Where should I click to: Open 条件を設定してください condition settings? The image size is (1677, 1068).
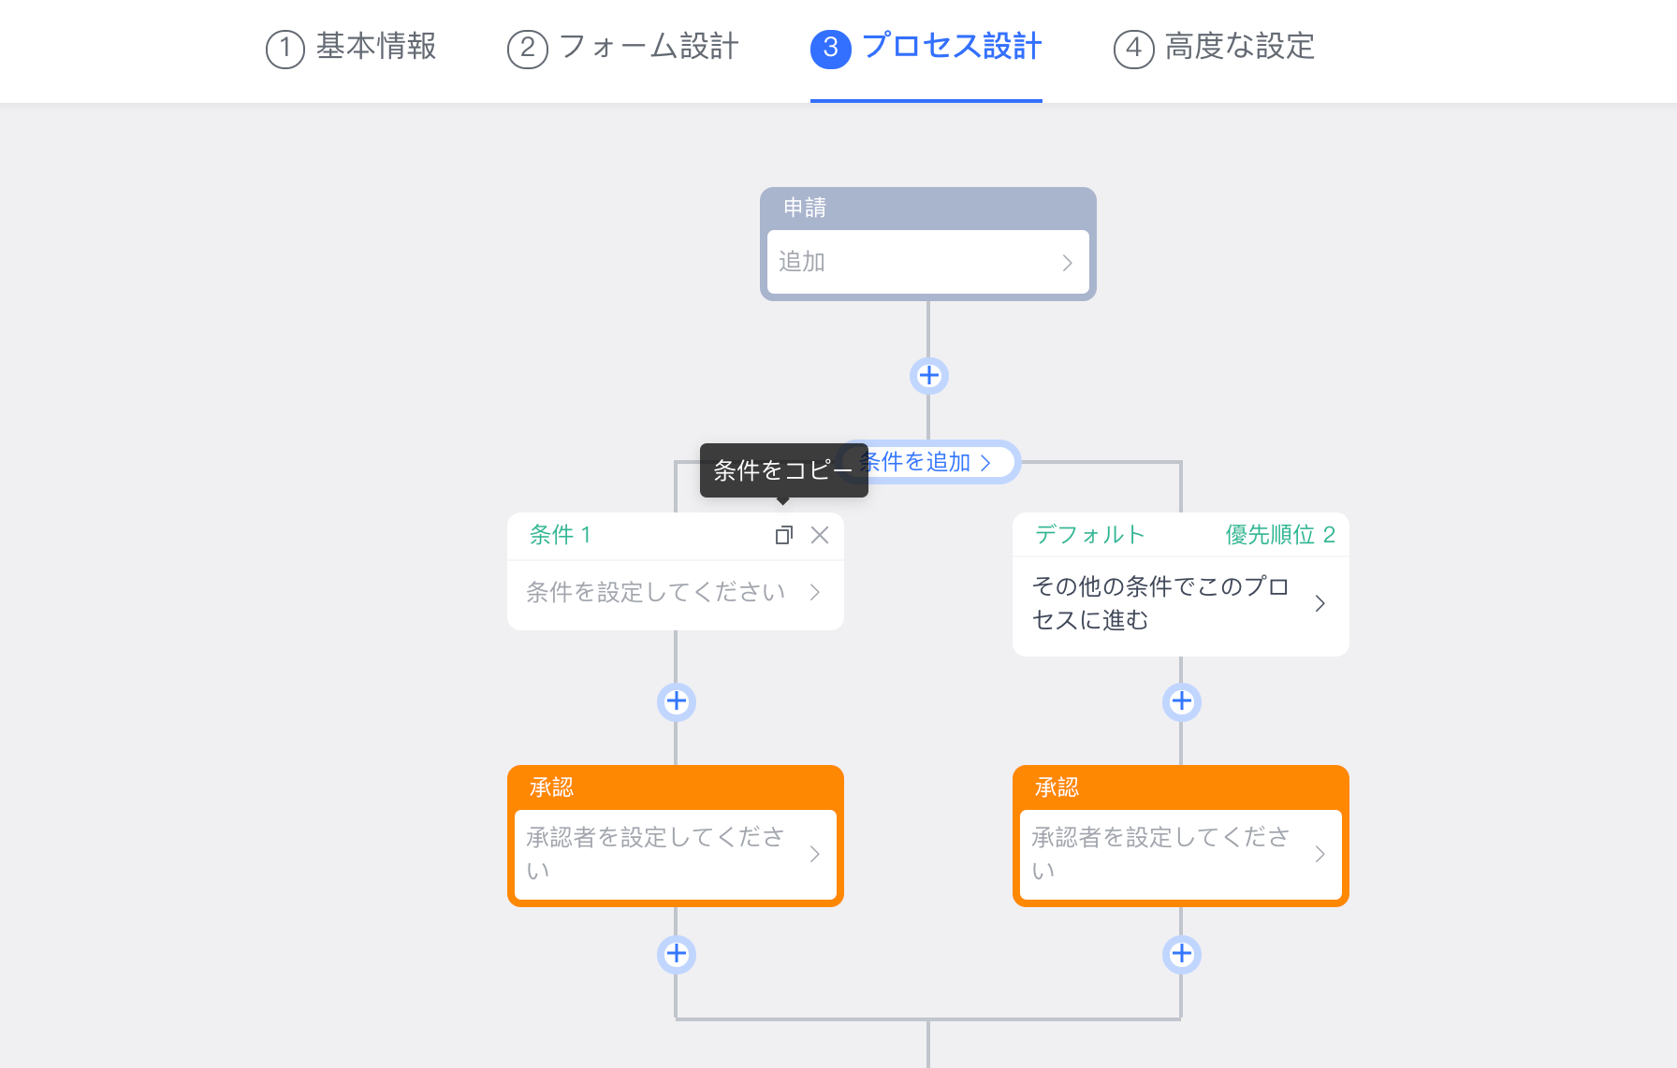674,592
